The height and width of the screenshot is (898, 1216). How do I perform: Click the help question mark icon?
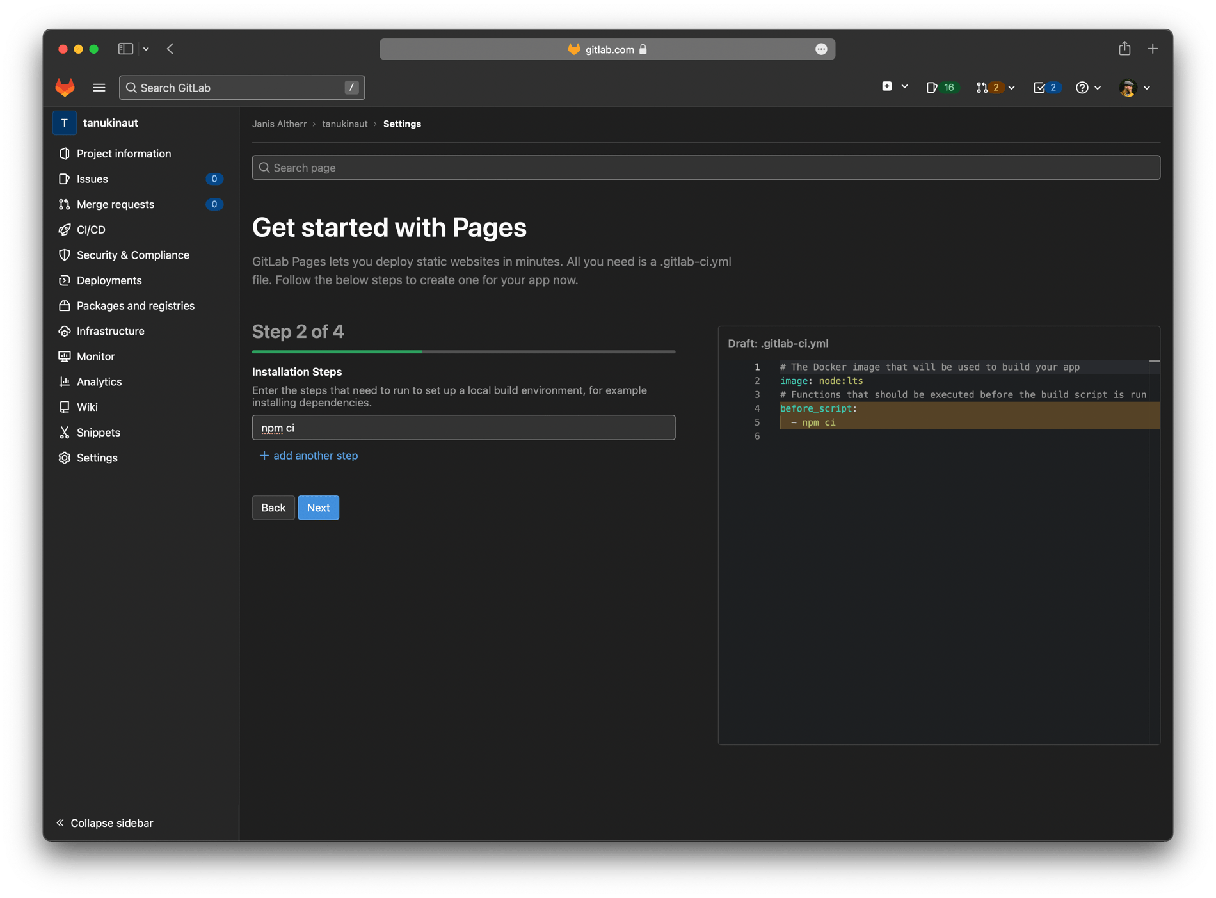(x=1084, y=87)
